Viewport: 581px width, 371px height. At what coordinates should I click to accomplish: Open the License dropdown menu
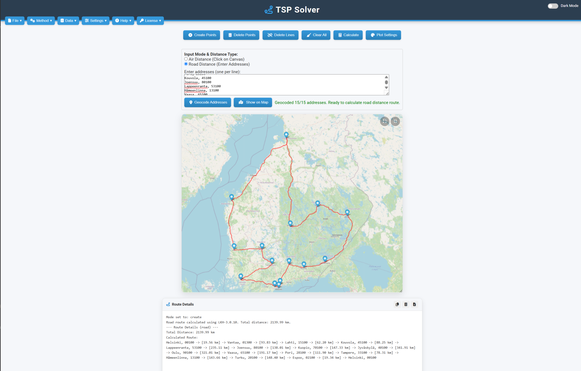pos(150,21)
